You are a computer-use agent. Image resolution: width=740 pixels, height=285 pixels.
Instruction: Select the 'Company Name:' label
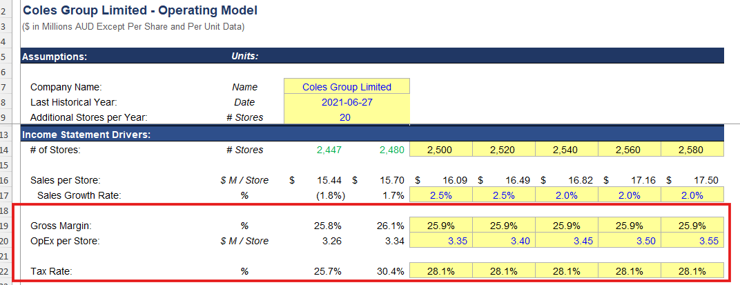pyautogui.click(x=66, y=87)
